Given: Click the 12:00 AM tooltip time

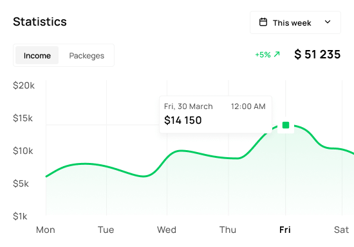Looking at the screenshot, I should coord(248,106).
